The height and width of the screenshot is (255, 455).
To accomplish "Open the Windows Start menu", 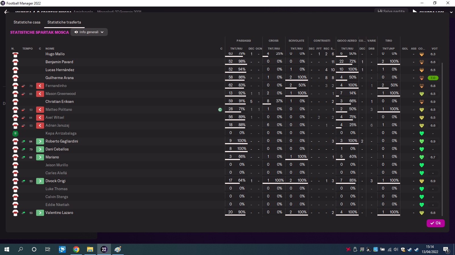I will [x=7, y=249].
